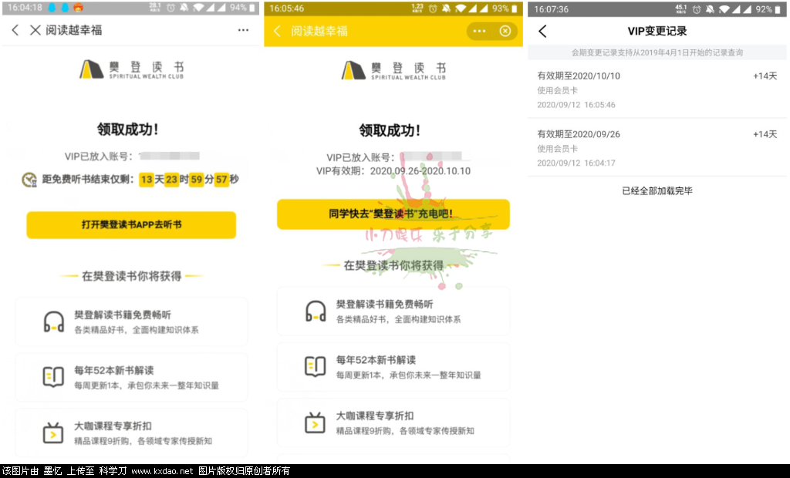Tap the 樊登读书 logo in the left screen

131,69
